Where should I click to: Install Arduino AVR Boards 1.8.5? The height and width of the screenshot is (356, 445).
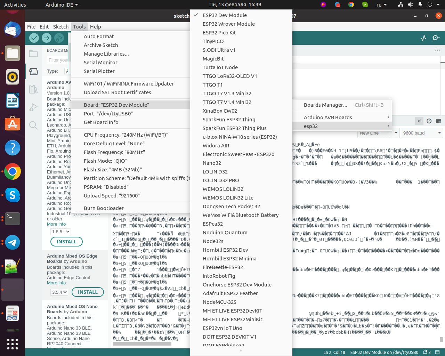tap(66, 242)
